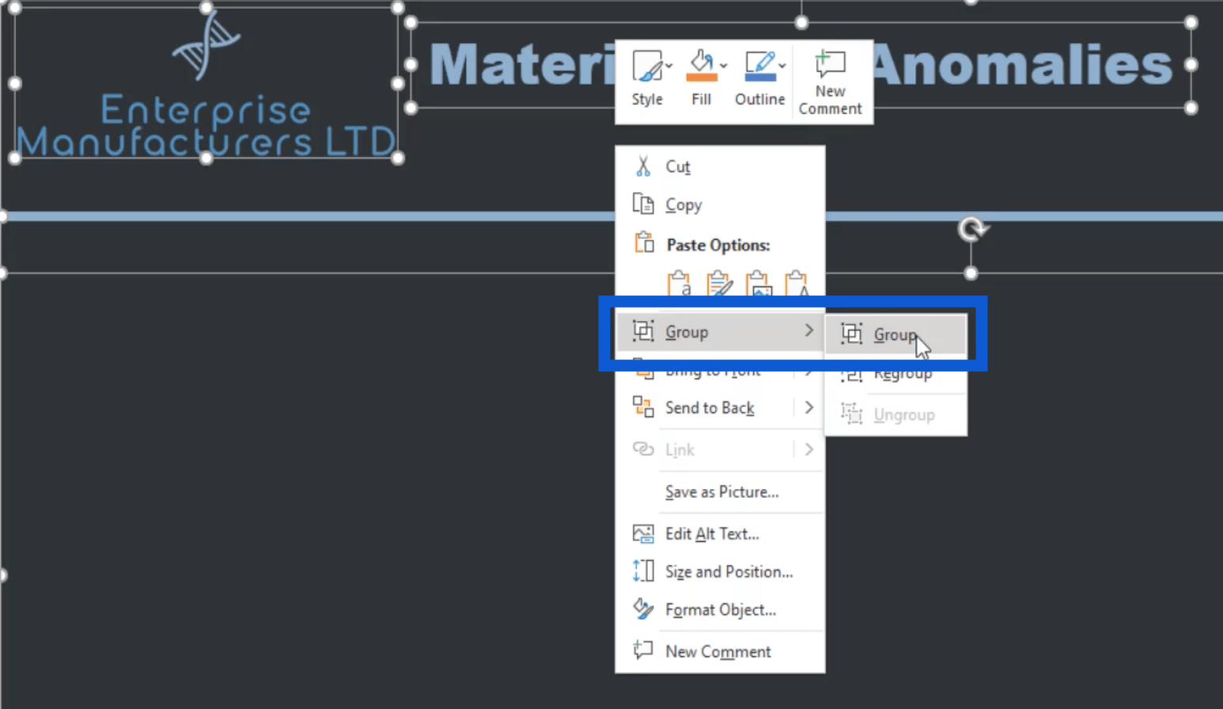Click the Send to Back icon

click(x=643, y=407)
